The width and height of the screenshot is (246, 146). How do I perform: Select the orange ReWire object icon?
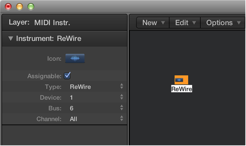point(181,80)
